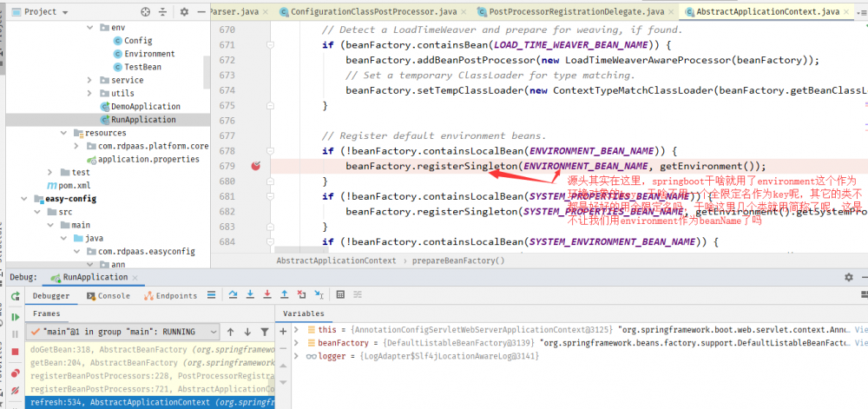
Task: Expand the service folder
Action: [89, 80]
